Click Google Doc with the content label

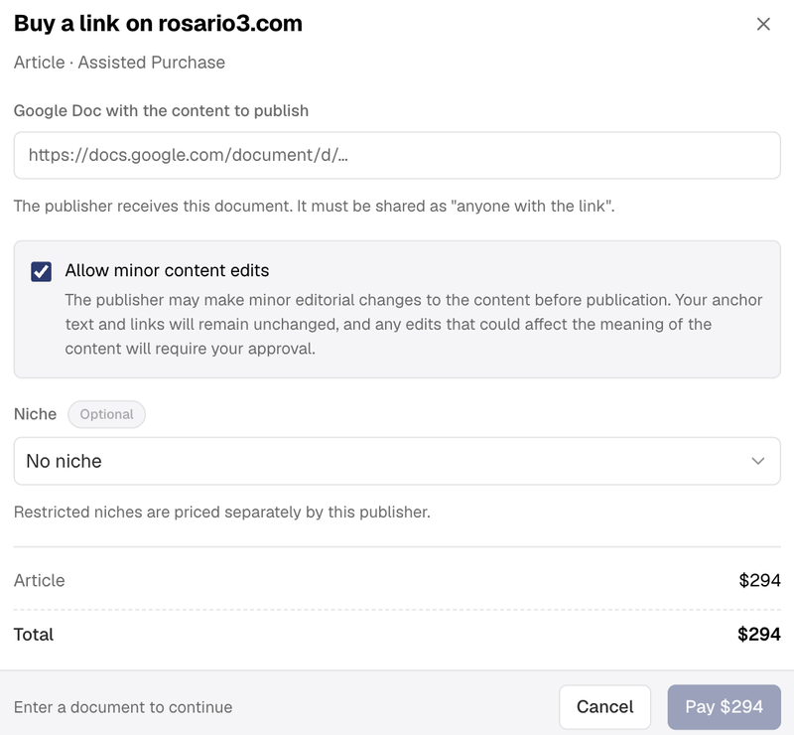tap(161, 110)
